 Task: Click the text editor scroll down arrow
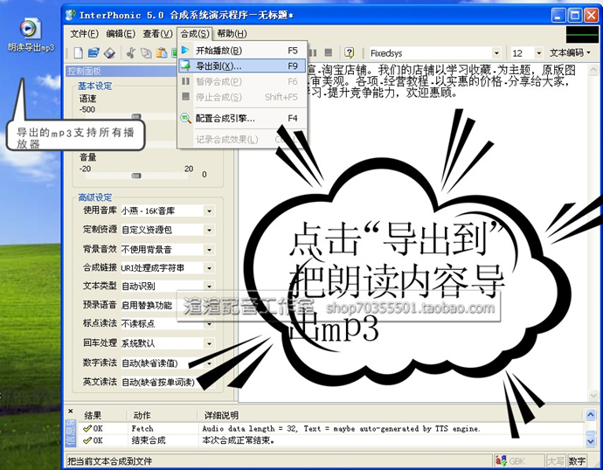click(x=593, y=395)
